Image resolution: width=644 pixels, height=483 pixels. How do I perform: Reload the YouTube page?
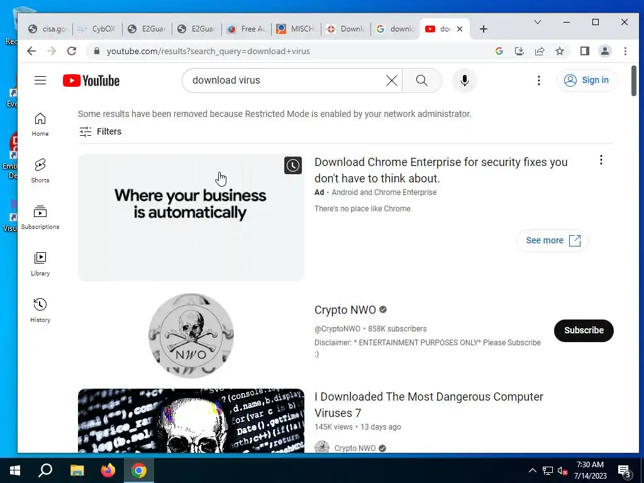pyautogui.click(x=72, y=52)
